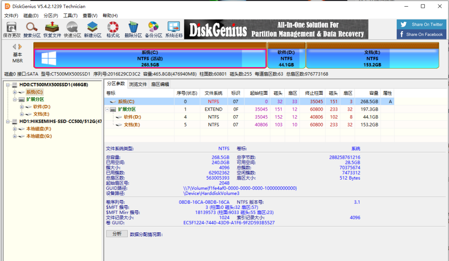Open the 查看(V) menu
The image size is (449, 261).
point(90,15)
